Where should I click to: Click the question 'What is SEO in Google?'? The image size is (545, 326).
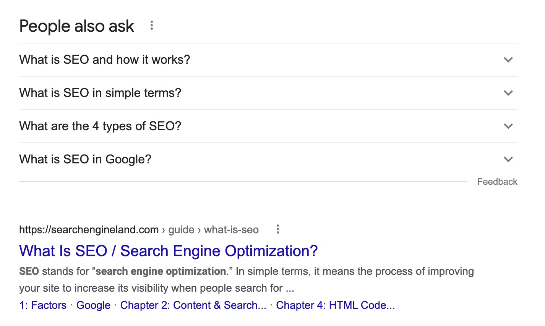tap(85, 159)
